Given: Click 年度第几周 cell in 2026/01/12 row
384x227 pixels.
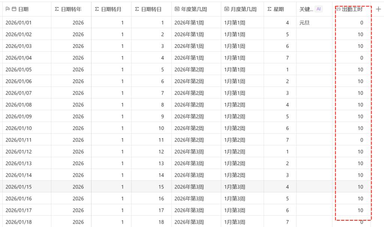Looking at the screenshot, I should pyautogui.click(x=196, y=152).
